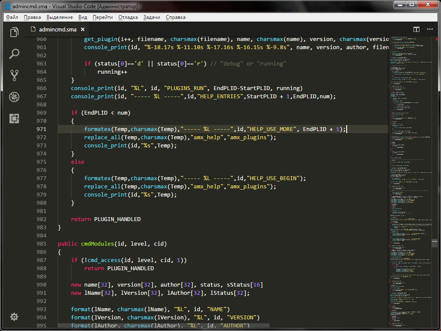
Task: Click line number 984 in the gutter
Action: (x=41, y=235)
